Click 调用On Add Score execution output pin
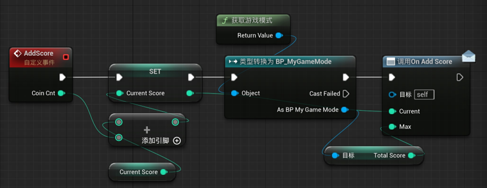Image resolution: width=487 pixels, height=188 pixels. pos(460,77)
